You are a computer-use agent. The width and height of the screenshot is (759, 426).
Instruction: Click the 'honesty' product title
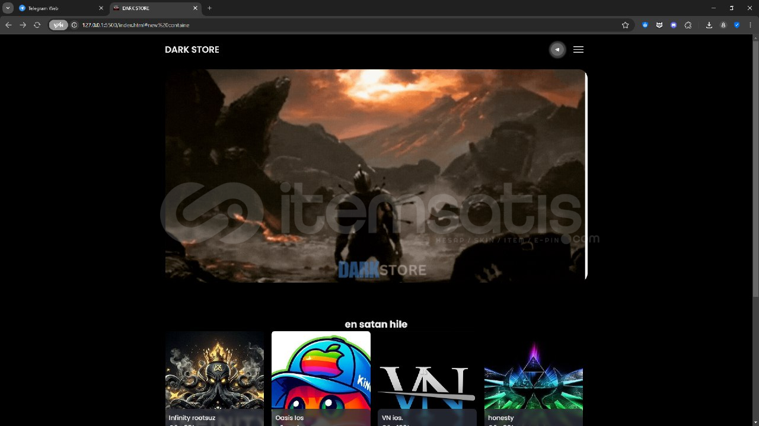click(501, 418)
